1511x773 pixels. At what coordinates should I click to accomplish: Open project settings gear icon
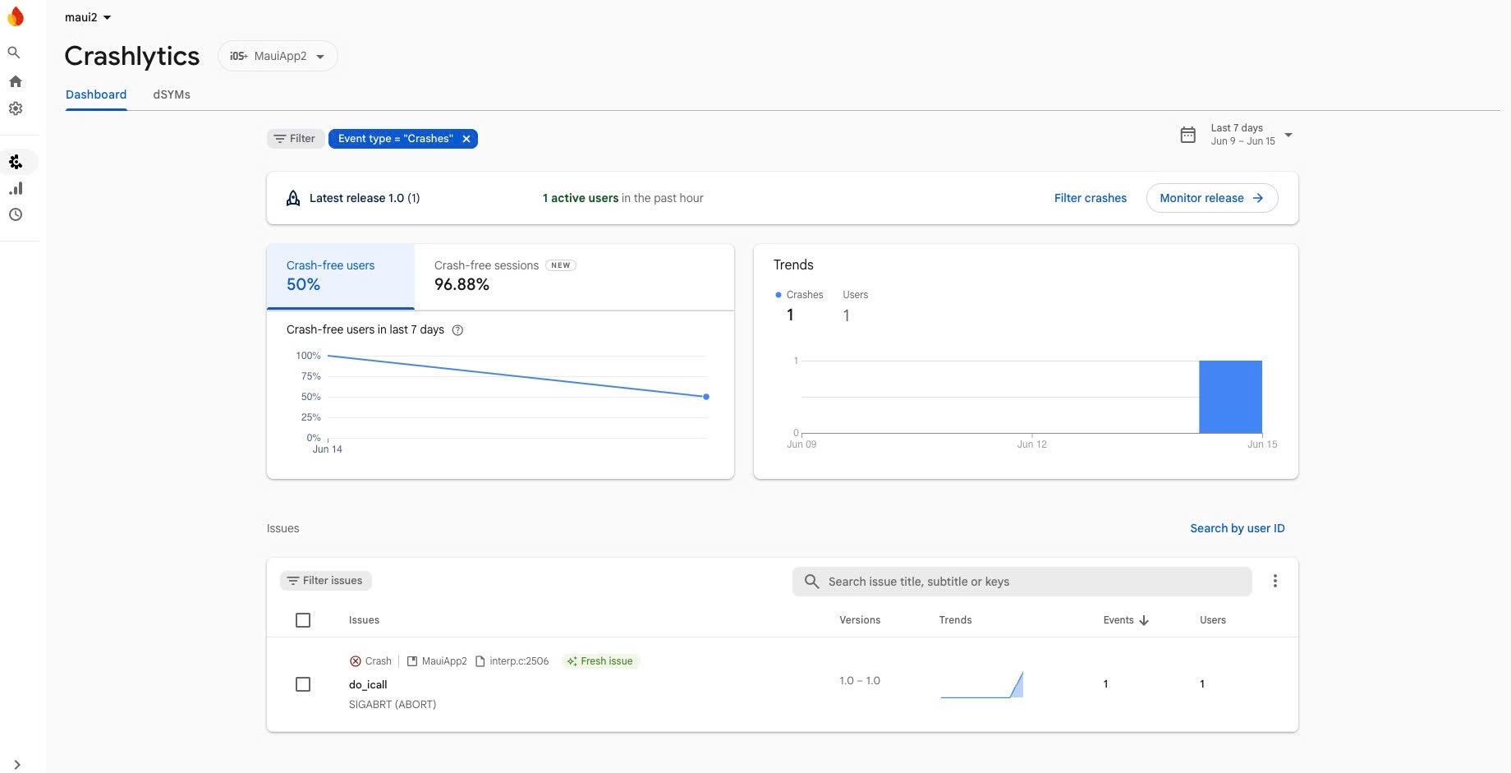tap(15, 108)
